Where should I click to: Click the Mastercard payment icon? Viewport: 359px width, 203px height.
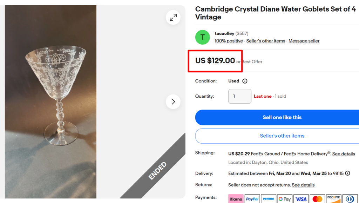[x=317, y=198]
